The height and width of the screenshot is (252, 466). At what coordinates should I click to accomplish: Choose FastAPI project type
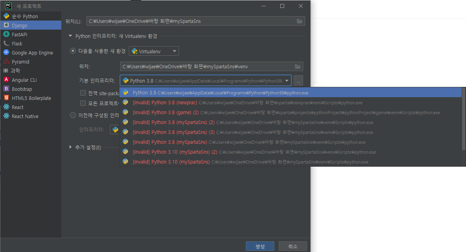(x=31, y=34)
